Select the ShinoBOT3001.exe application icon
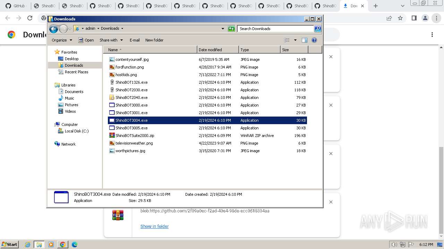Image resolution: width=444 pixels, height=249 pixels. 112,113
